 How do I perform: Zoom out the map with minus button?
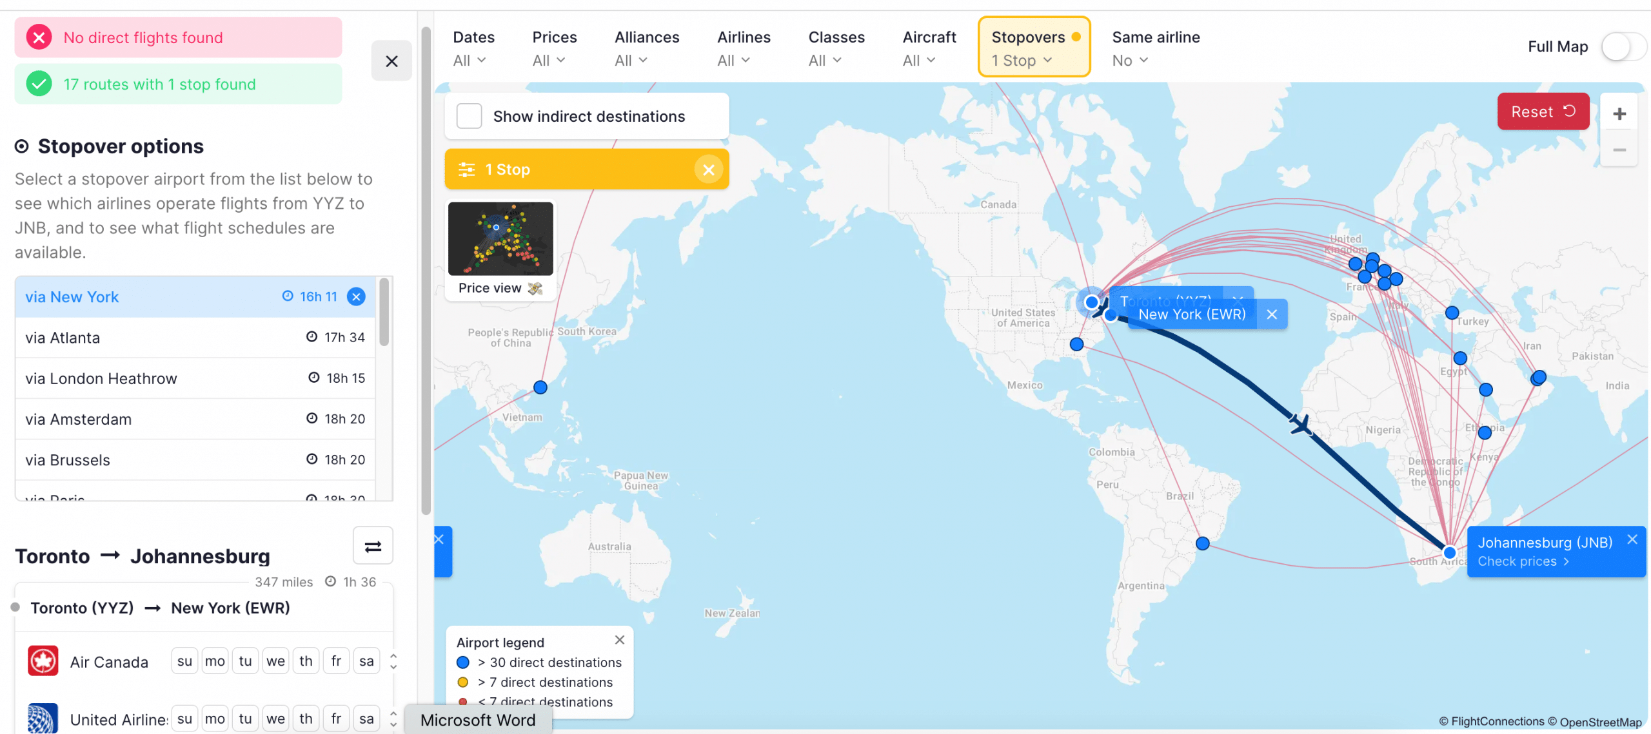[x=1619, y=150]
